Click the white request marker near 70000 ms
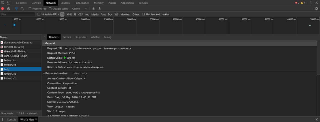The height and width of the screenshot is (122, 320). [310, 25]
